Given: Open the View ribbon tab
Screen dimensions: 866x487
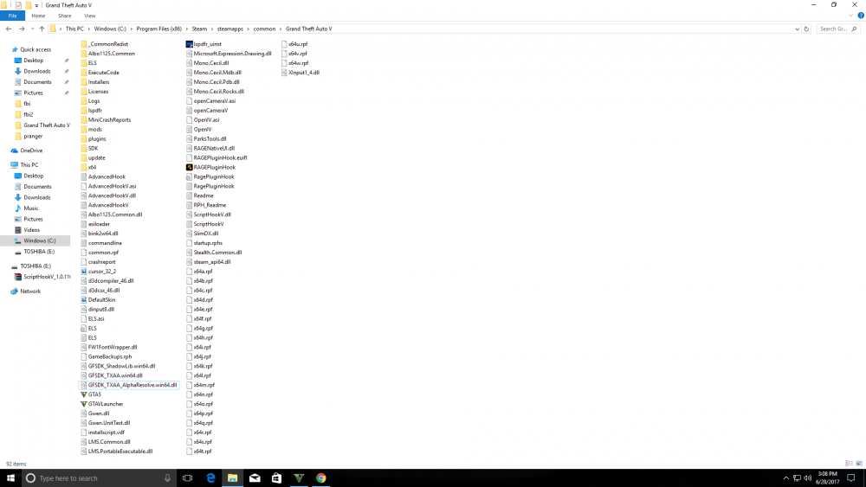Looking at the screenshot, I should coord(89,16).
